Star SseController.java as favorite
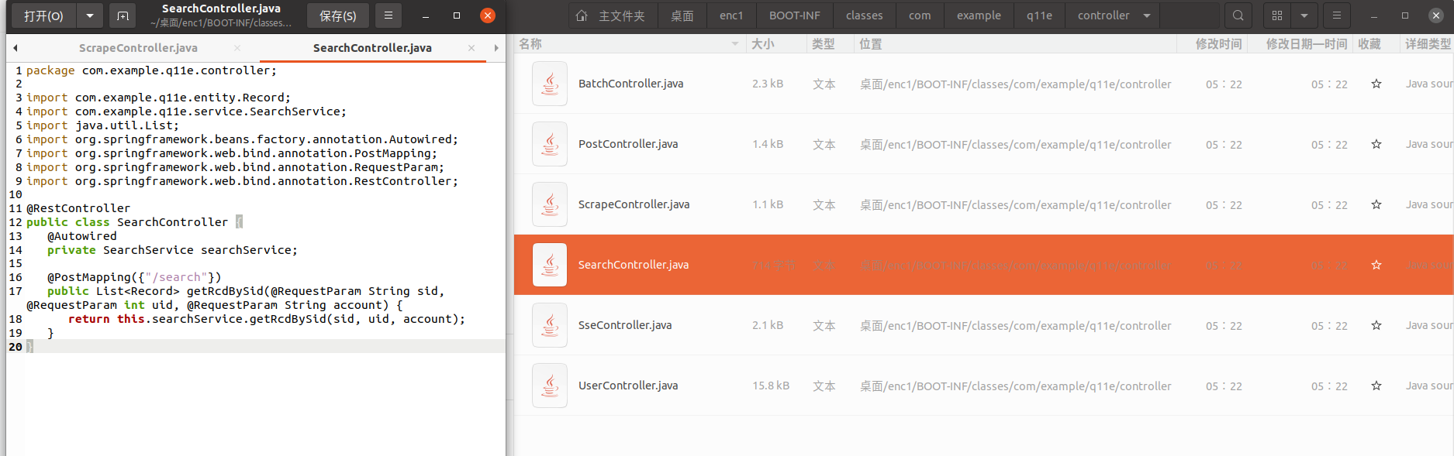 point(1376,325)
